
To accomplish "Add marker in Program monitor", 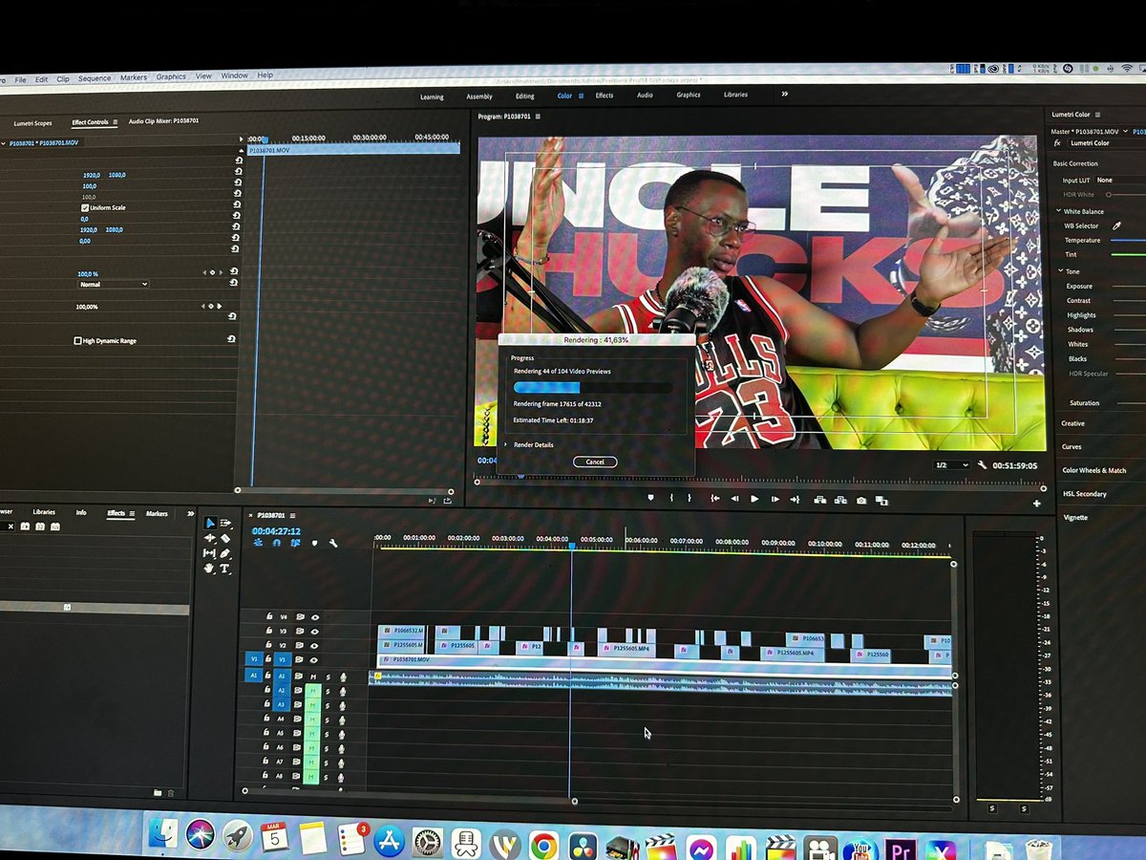I will click(650, 498).
